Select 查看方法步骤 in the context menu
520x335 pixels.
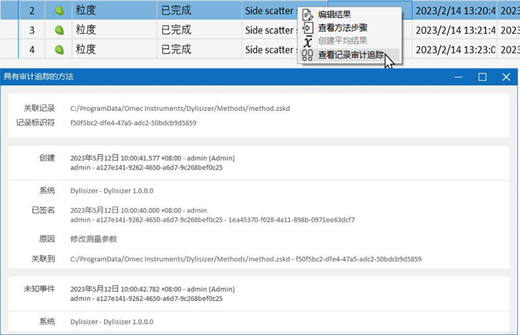[343, 27]
